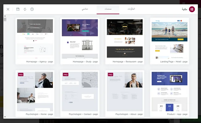Close the library modal with X icon
Viewport: 201px width, 123px height.
(8, 9)
